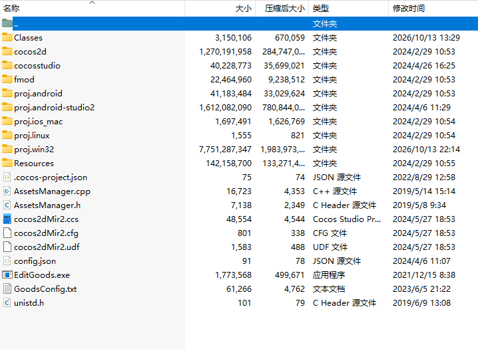The height and width of the screenshot is (349, 478).
Task: Select the cocos2dMir2.ccs file name
Action: pyautogui.click(x=46, y=219)
